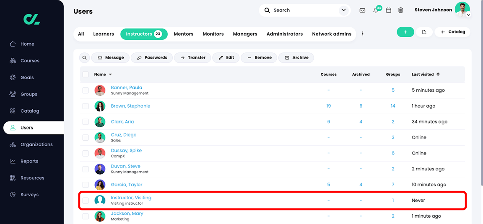Screen dimensions: 483x224
Task: Select the Instructors tab
Action: click(144, 34)
